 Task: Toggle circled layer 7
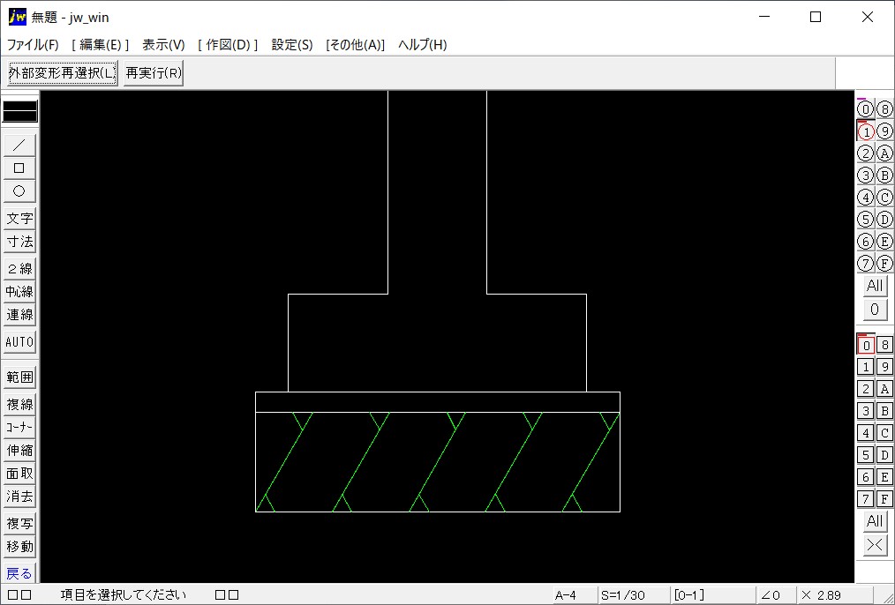click(x=866, y=263)
